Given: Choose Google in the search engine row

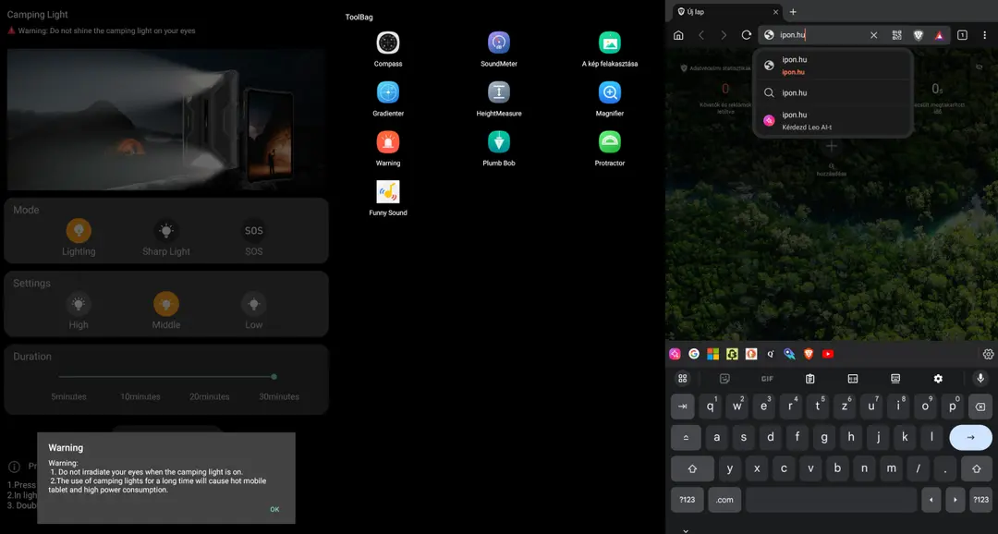Looking at the screenshot, I should click(694, 354).
